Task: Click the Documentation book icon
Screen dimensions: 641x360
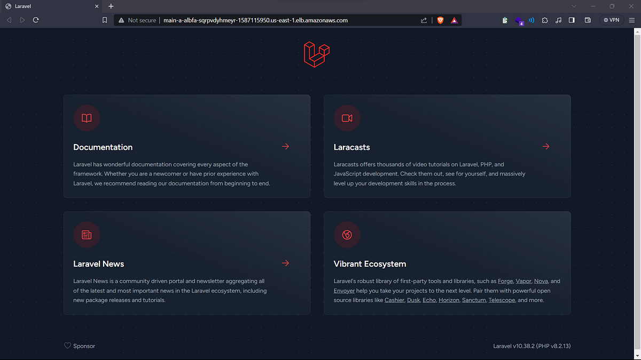Action: click(x=87, y=118)
